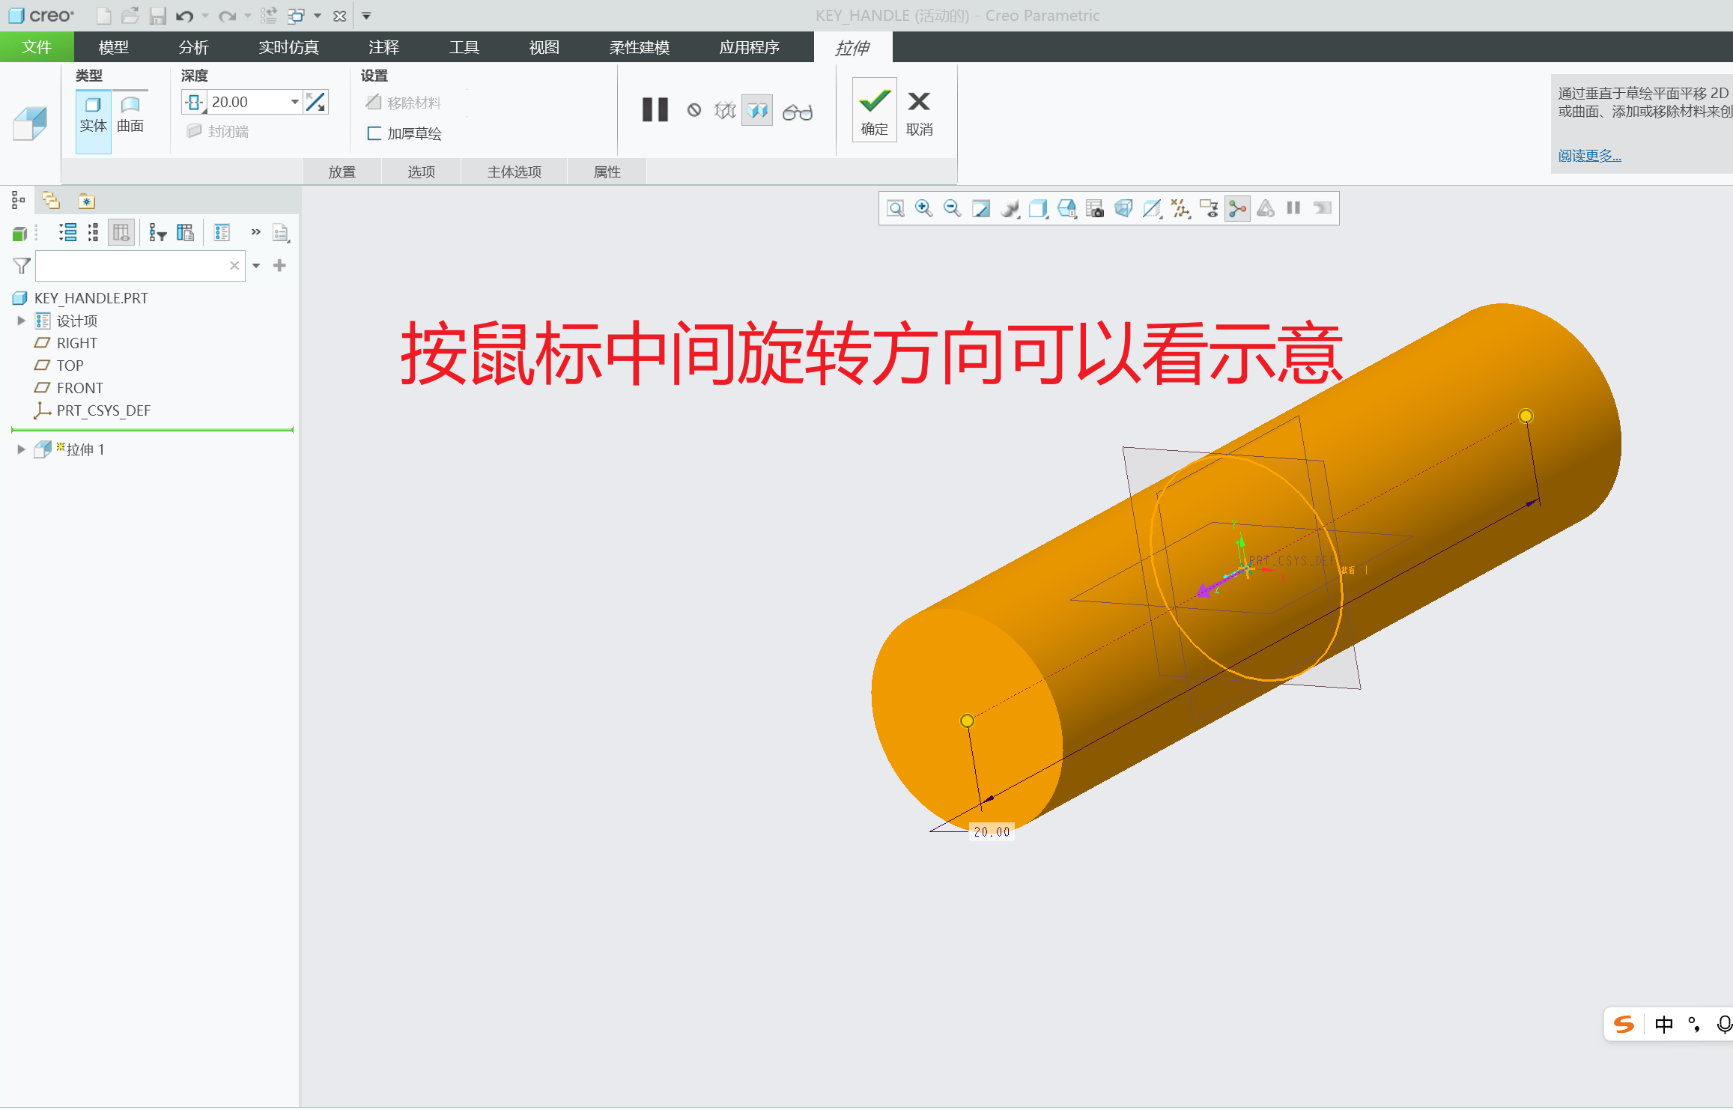The width and height of the screenshot is (1733, 1110).
Task: Select the zoom out tool
Action: click(952, 208)
